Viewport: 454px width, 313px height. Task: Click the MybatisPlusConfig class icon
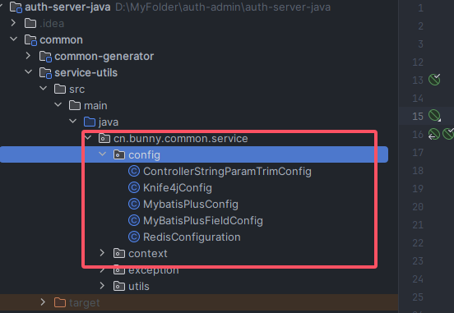(x=134, y=205)
